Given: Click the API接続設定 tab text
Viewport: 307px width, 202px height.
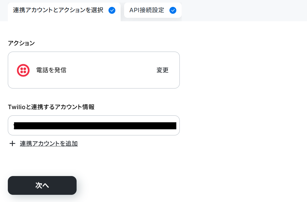Looking at the screenshot, I should pyautogui.click(x=147, y=10).
